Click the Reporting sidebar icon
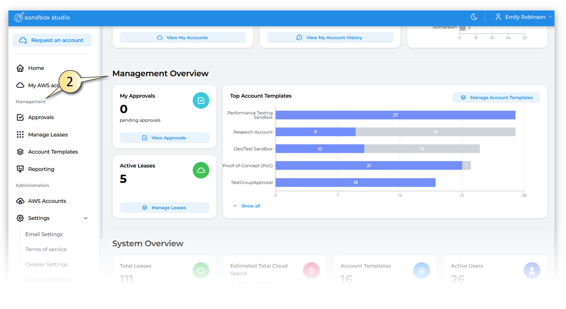The image size is (566, 309). coord(20,169)
